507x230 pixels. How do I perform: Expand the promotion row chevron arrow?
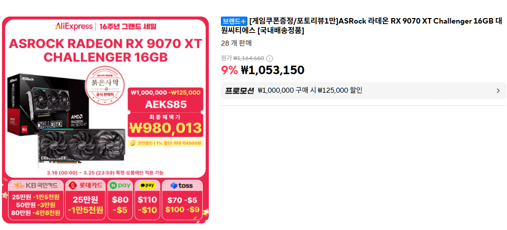[x=498, y=91]
